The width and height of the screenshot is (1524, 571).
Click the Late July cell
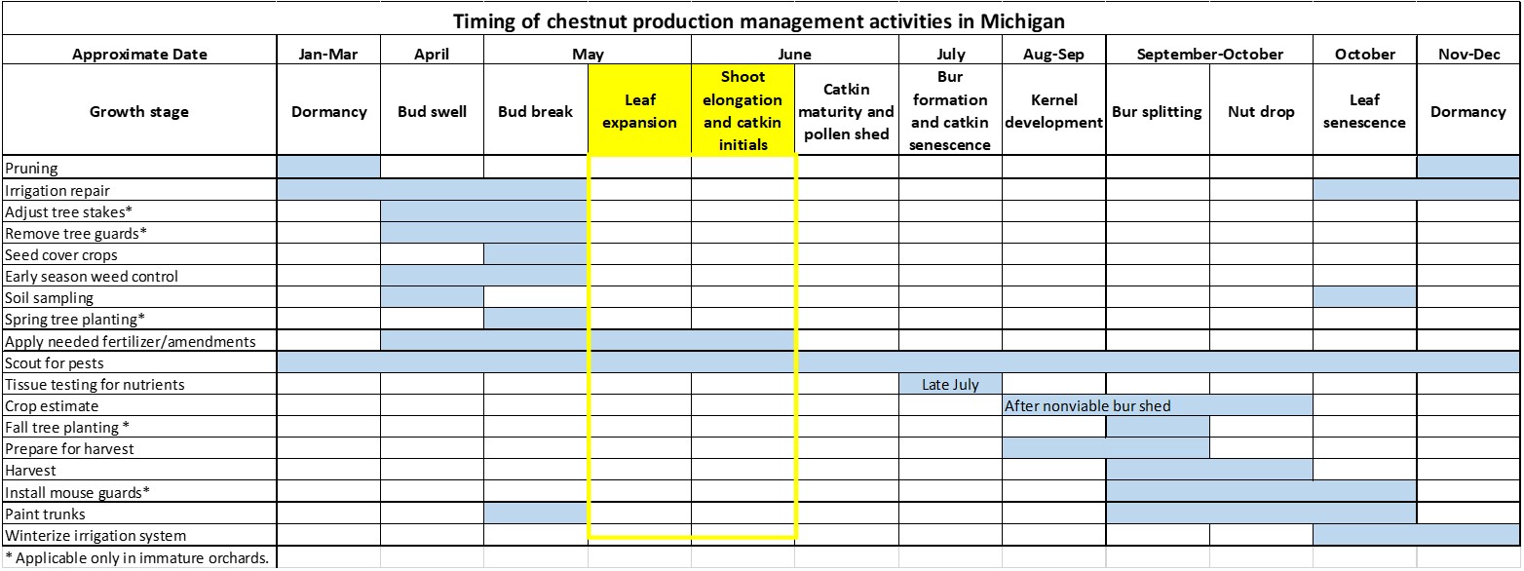point(950,385)
